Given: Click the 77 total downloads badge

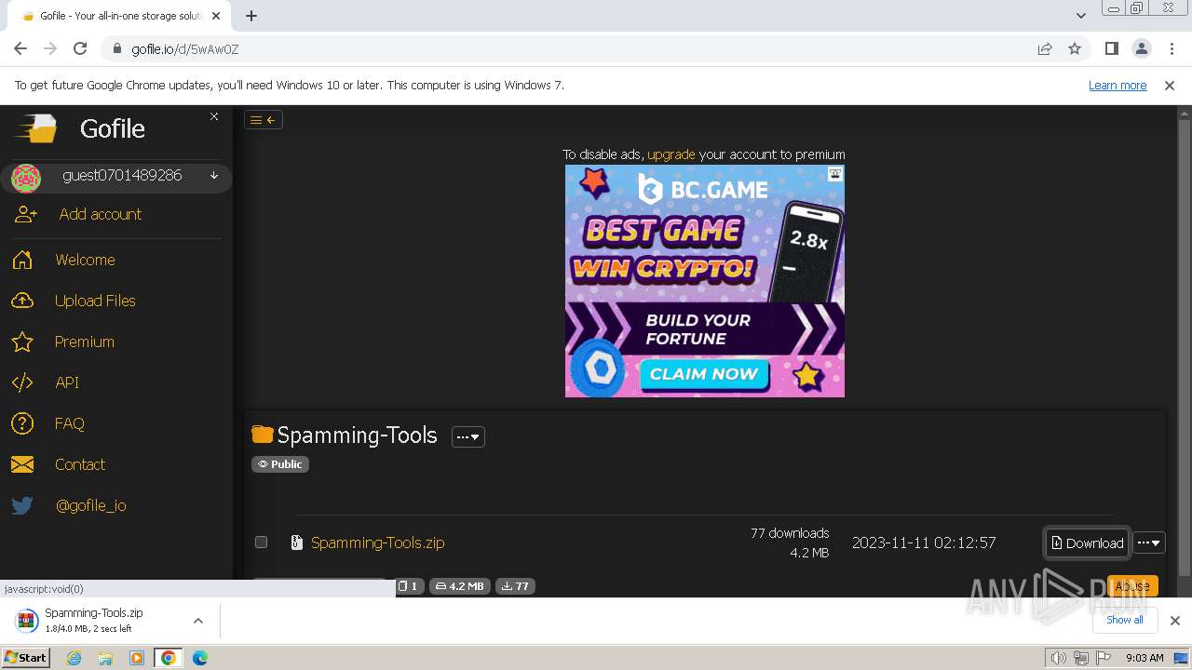Looking at the screenshot, I should click(515, 586).
